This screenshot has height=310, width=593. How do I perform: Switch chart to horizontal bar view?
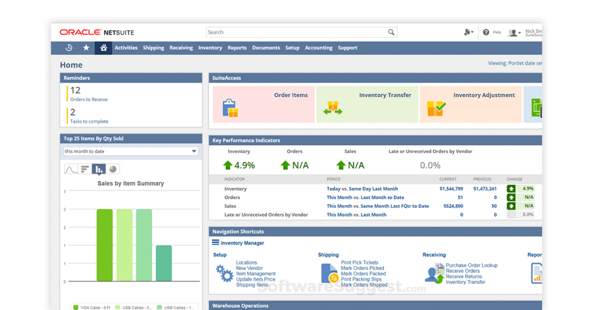click(85, 169)
